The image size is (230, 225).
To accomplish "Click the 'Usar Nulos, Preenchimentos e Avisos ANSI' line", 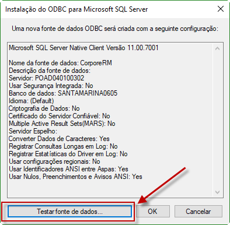I will pyautogui.click(x=75, y=177).
